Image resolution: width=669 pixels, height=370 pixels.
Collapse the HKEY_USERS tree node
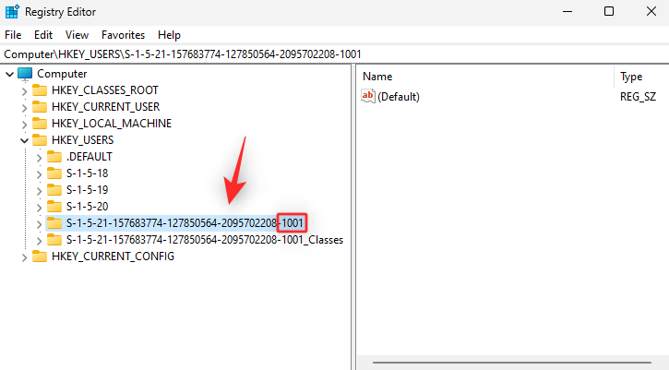pyautogui.click(x=24, y=140)
